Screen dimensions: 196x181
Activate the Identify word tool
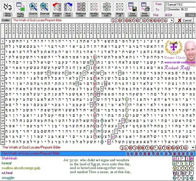coord(94,7)
